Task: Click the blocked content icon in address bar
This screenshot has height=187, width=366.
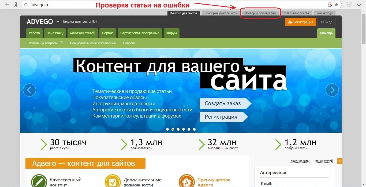Action: pyautogui.click(x=330, y=5)
